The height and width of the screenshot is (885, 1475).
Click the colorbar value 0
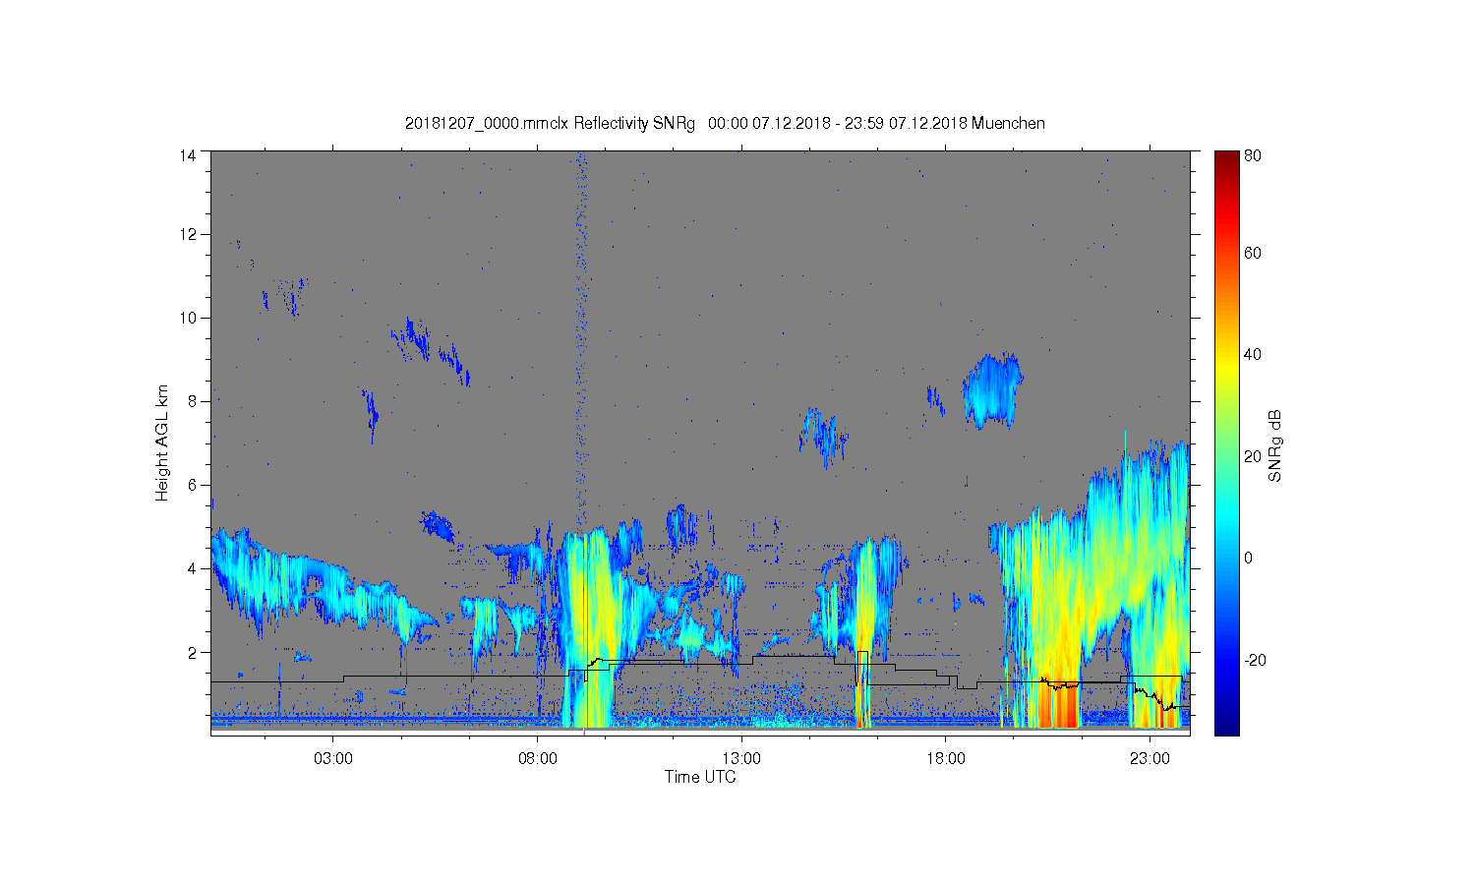[1249, 559]
